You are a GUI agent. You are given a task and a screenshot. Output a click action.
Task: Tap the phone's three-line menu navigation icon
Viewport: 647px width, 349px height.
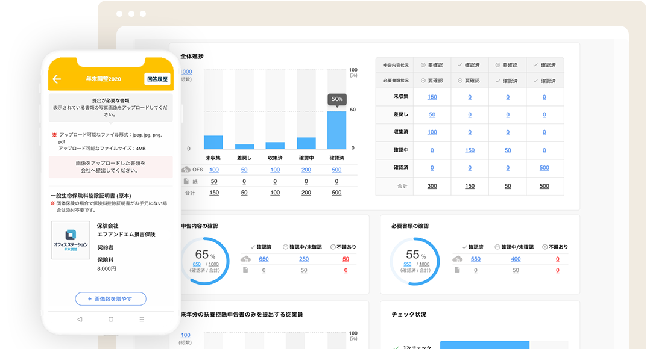pos(142,319)
